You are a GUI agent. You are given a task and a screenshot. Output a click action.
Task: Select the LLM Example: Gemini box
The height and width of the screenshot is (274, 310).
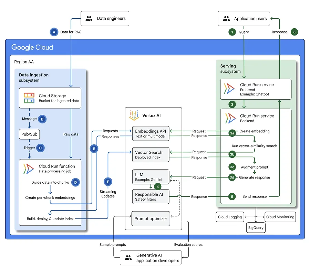pyautogui.click(x=151, y=177)
